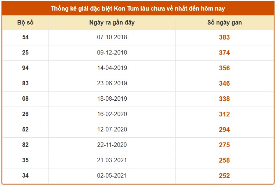
Task: Select number 83 in the table
Action: pyautogui.click(x=25, y=83)
